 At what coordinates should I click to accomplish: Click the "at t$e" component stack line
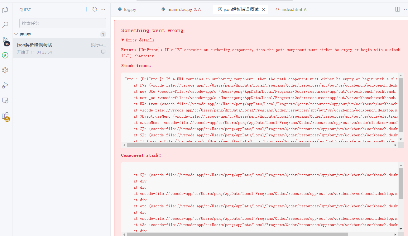[x=266, y=225]
